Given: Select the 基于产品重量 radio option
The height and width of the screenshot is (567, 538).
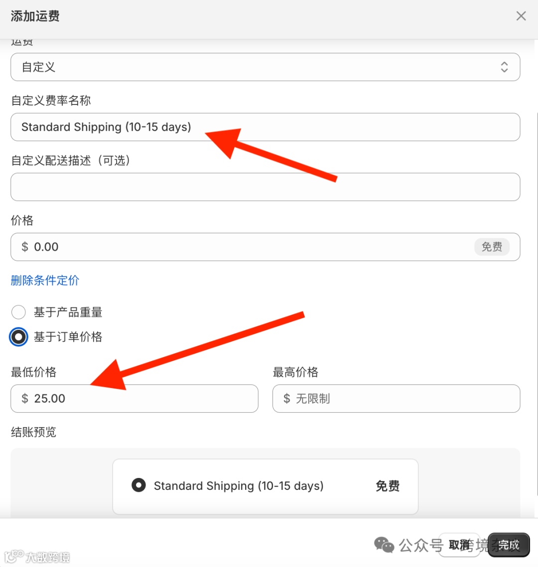Looking at the screenshot, I should (18, 312).
